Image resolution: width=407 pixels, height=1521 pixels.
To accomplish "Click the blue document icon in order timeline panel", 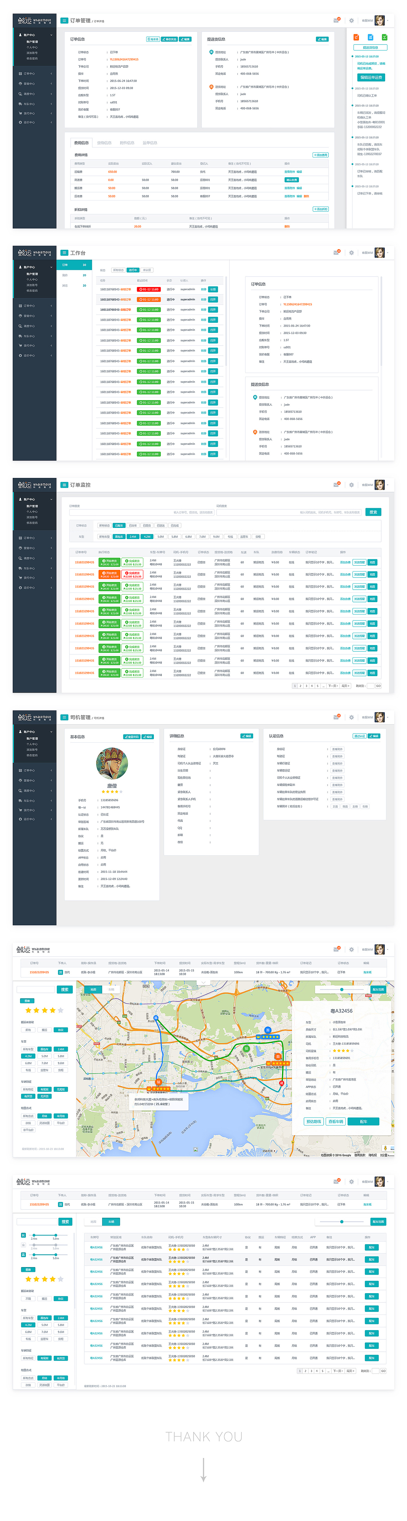I will (370, 37).
